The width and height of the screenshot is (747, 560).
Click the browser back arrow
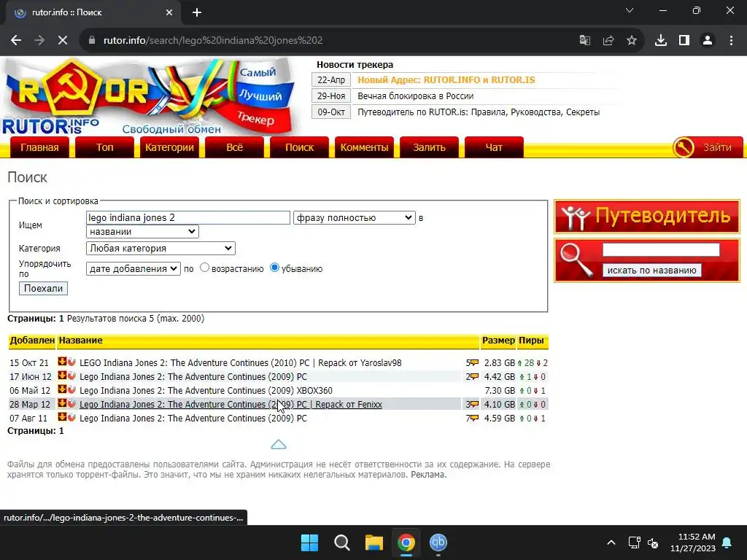[16, 41]
